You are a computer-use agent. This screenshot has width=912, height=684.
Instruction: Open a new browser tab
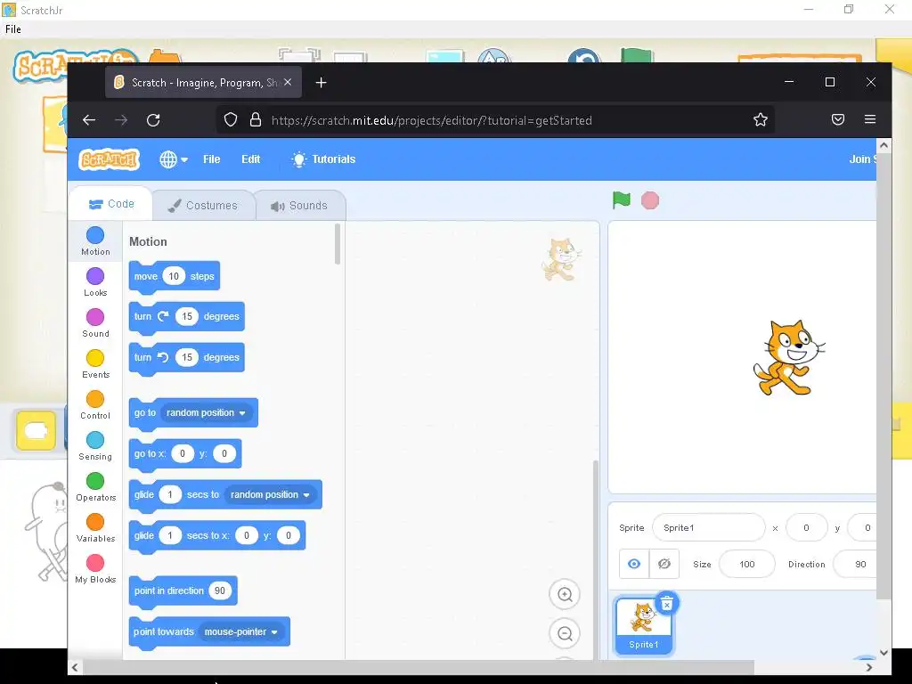tap(321, 83)
